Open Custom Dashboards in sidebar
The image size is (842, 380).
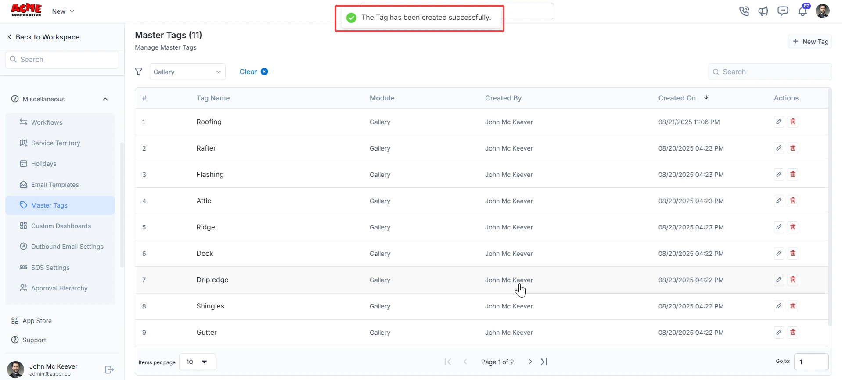pyautogui.click(x=60, y=226)
